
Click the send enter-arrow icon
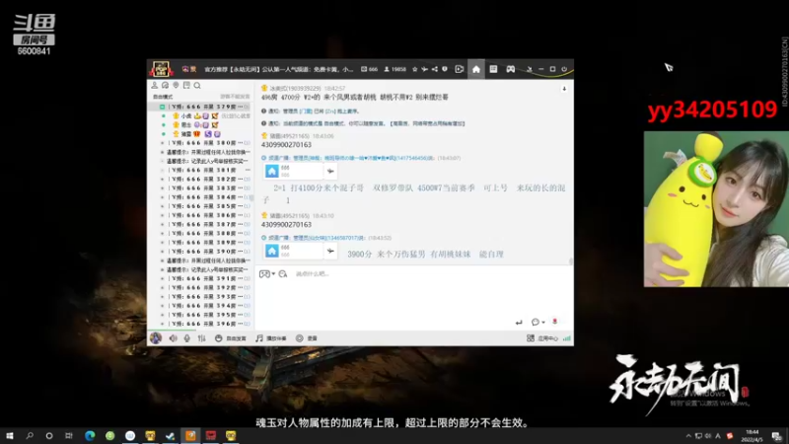[519, 323]
